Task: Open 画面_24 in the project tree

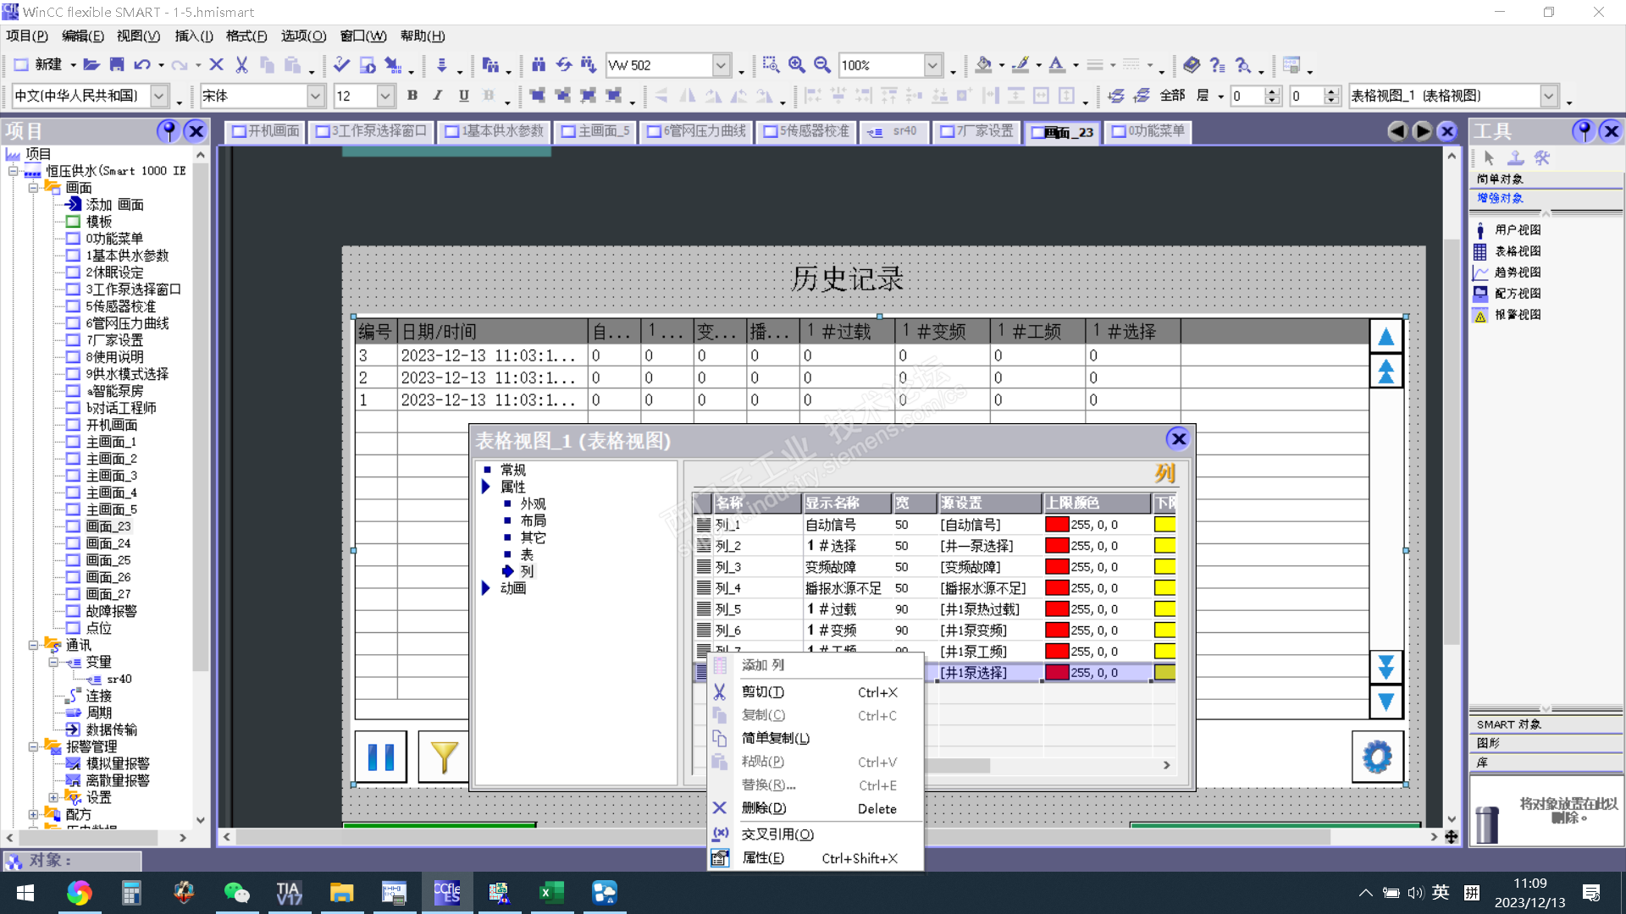Action: 108,543
